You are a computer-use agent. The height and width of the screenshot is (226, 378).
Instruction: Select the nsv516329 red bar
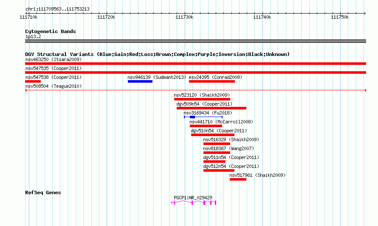click(x=217, y=144)
